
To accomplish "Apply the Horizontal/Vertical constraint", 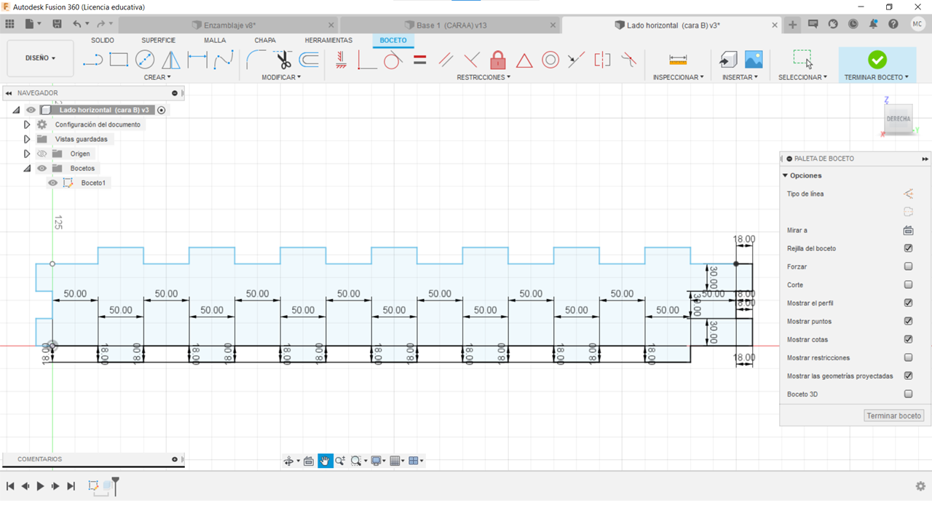I will 341,60.
